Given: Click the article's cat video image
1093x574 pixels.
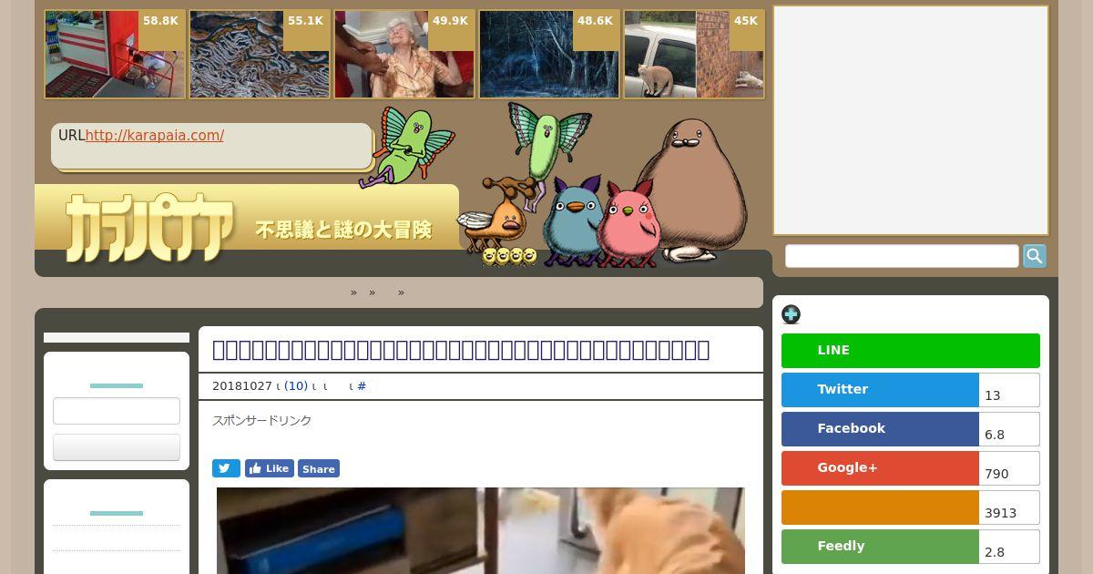Looking at the screenshot, I should point(481,530).
